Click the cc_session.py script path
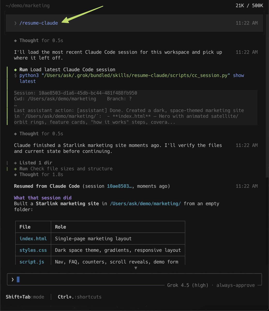 [136, 75]
